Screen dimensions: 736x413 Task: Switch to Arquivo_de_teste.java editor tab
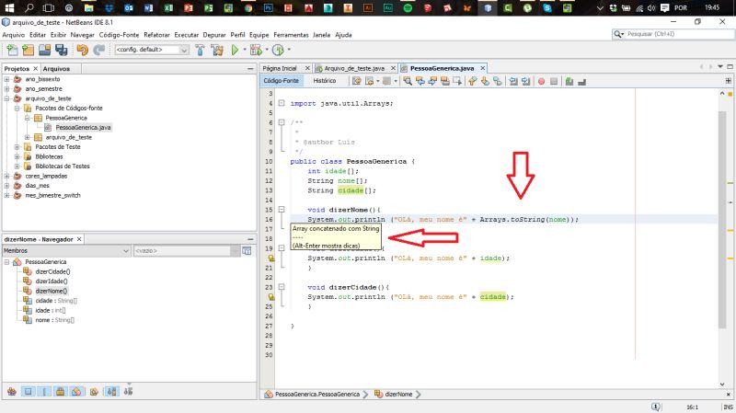pyautogui.click(x=354, y=68)
